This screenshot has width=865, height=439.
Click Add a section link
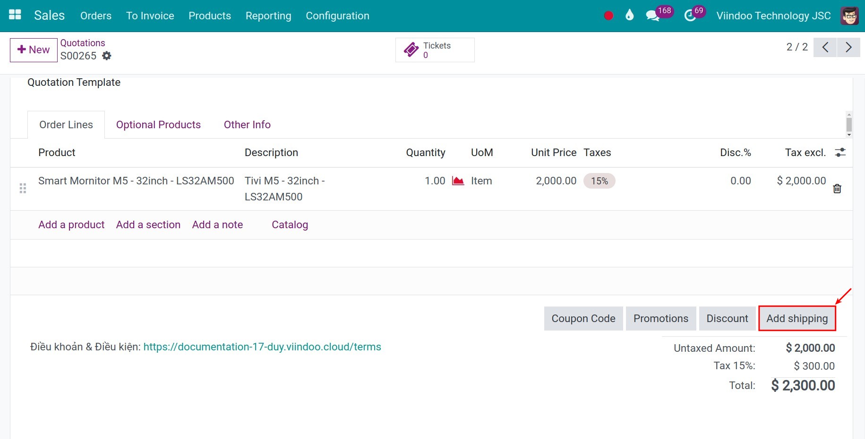click(x=148, y=224)
